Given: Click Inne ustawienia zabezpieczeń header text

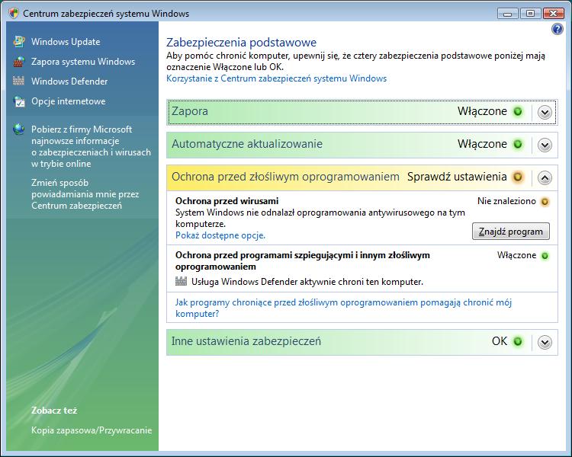Looking at the screenshot, I should point(246,341).
